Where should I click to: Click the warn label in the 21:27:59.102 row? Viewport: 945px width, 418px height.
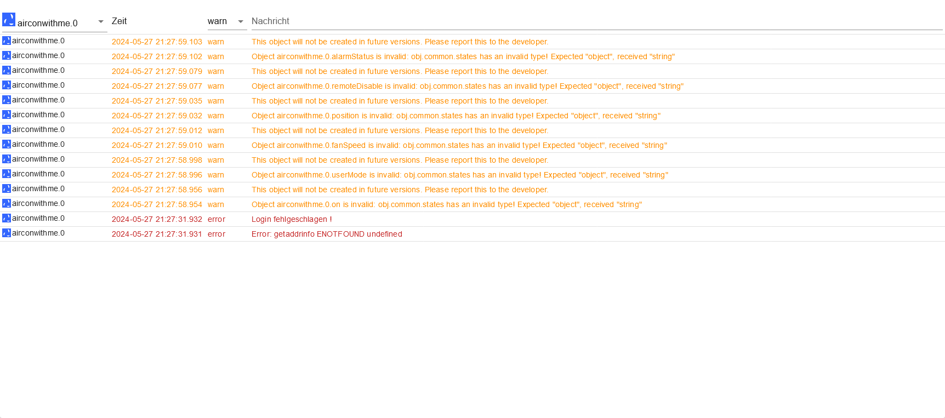click(216, 56)
